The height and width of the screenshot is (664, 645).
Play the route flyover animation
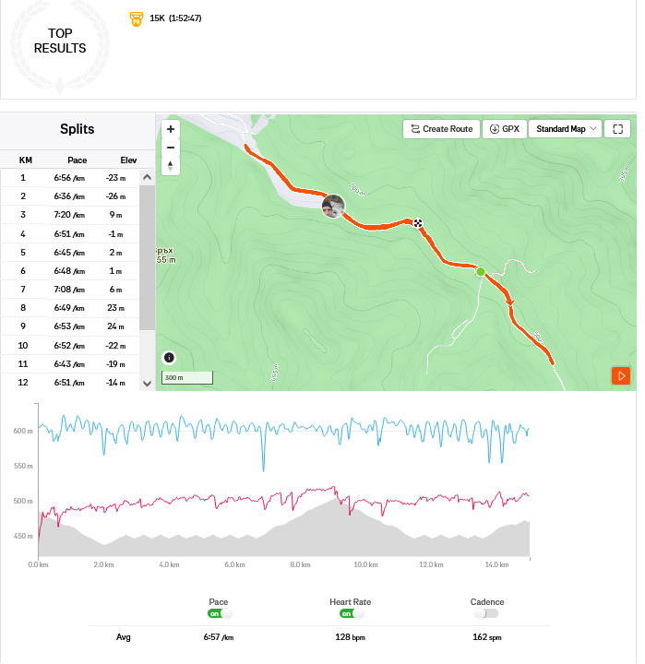[x=622, y=375]
